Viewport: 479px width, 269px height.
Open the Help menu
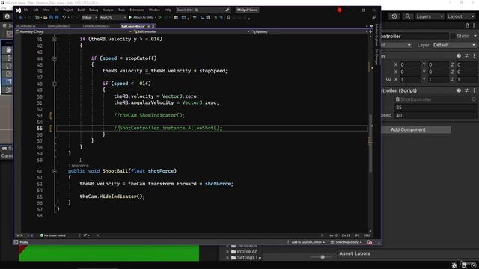pos(168,10)
